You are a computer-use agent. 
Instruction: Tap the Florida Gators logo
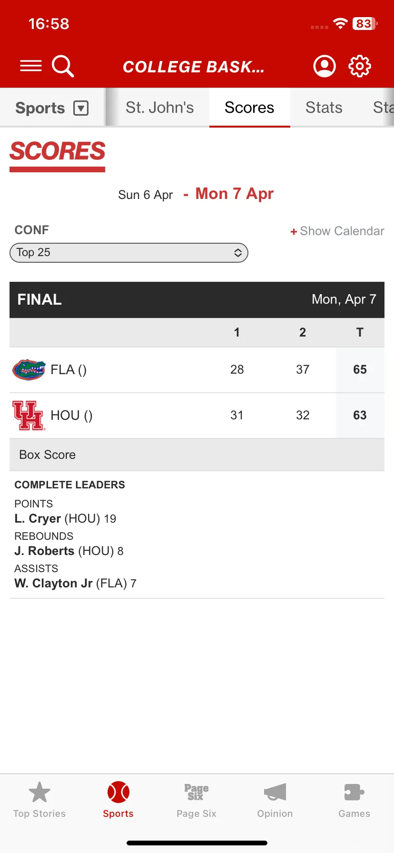pyautogui.click(x=29, y=370)
